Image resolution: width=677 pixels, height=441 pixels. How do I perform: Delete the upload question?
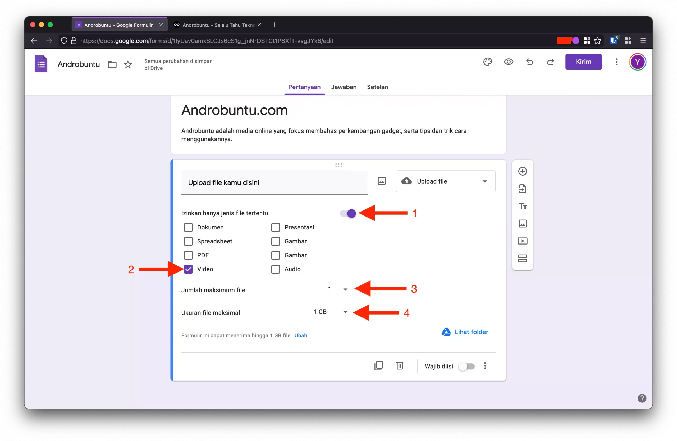click(400, 366)
